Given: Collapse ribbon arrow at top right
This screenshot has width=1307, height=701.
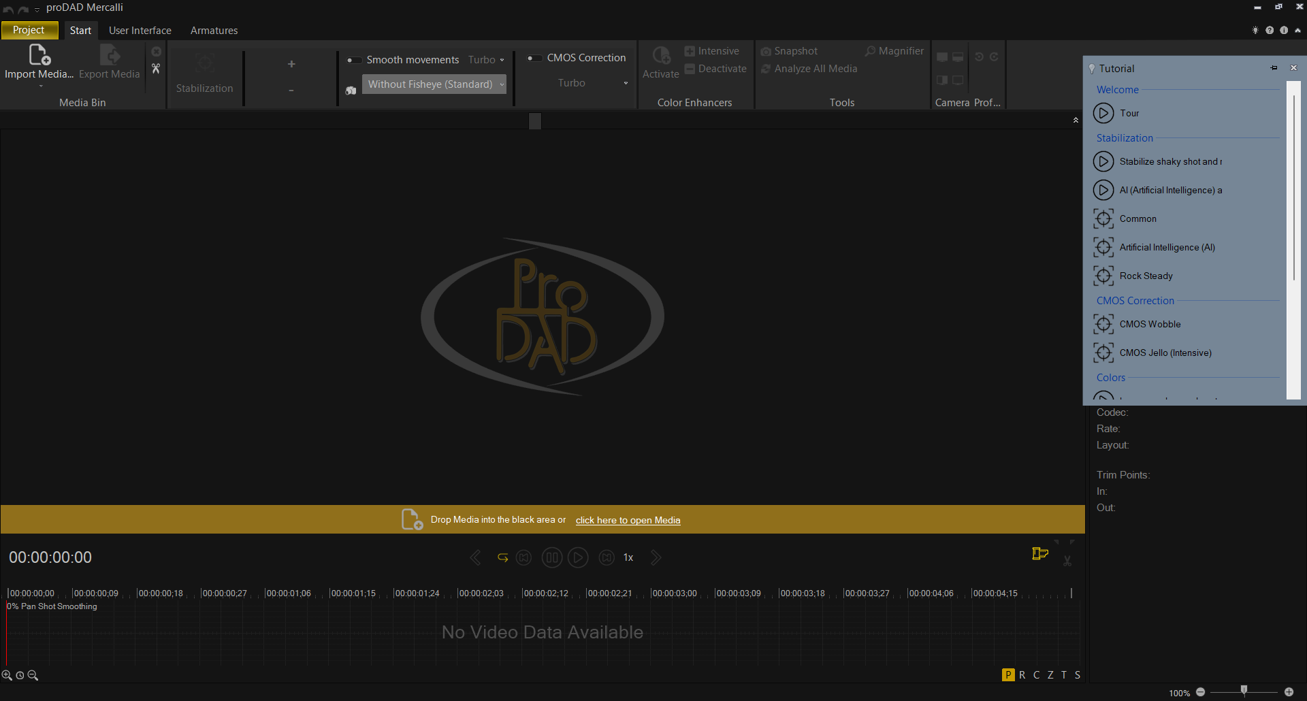Looking at the screenshot, I should [1297, 30].
